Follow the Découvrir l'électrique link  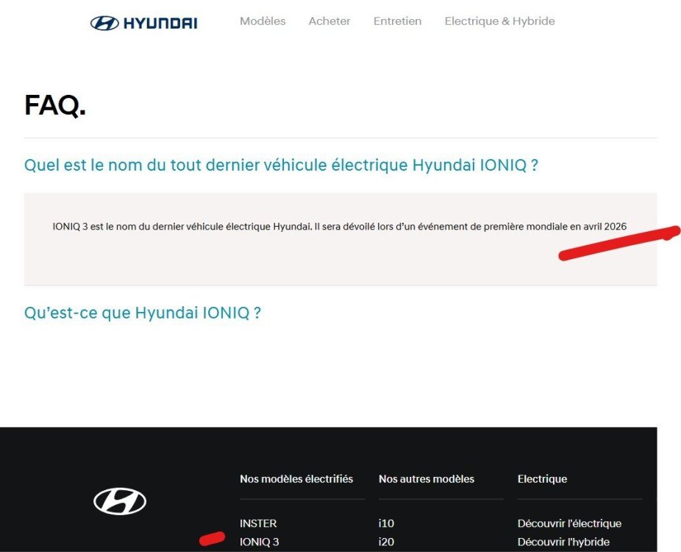coord(569,523)
